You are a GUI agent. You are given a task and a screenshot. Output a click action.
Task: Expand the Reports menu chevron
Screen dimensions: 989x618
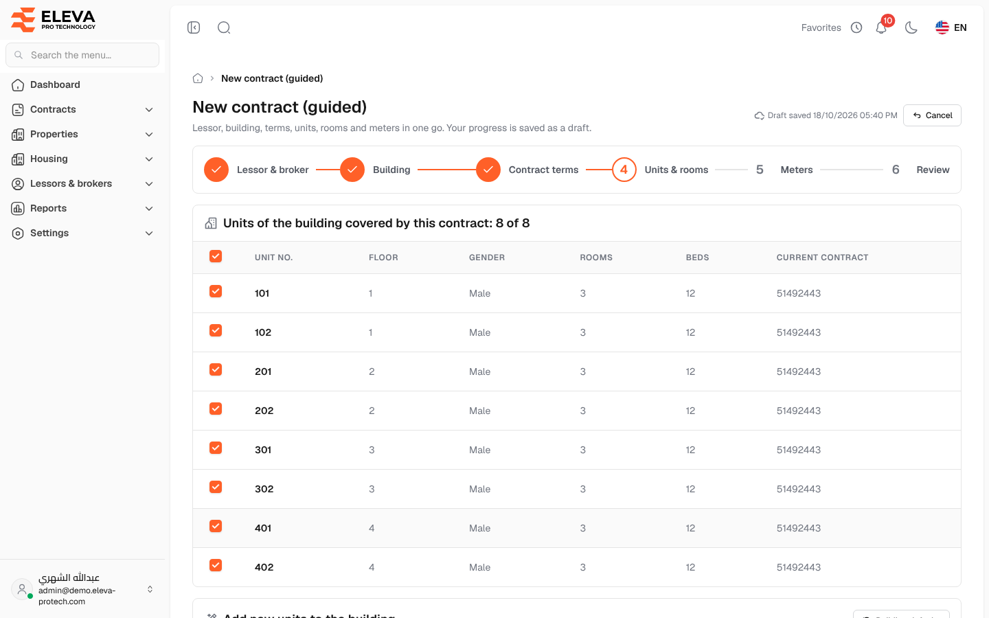point(149,209)
